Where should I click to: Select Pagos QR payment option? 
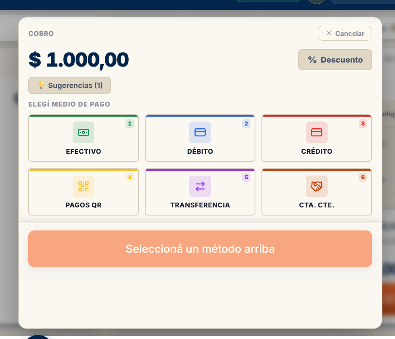click(x=84, y=192)
